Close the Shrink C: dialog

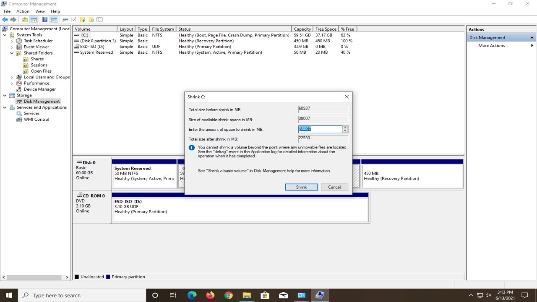[x=347, y=96]
